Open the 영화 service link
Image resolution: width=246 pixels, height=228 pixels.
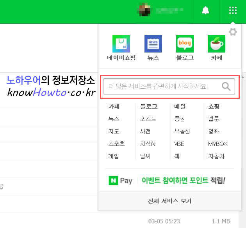click(x=214, y=131)
